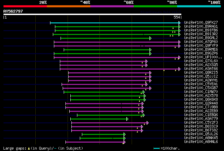The image size is (224, 151).
Task: Select UniRef100_B9I3R2 label
Action: pyautogui.click(x=201, y=34)
